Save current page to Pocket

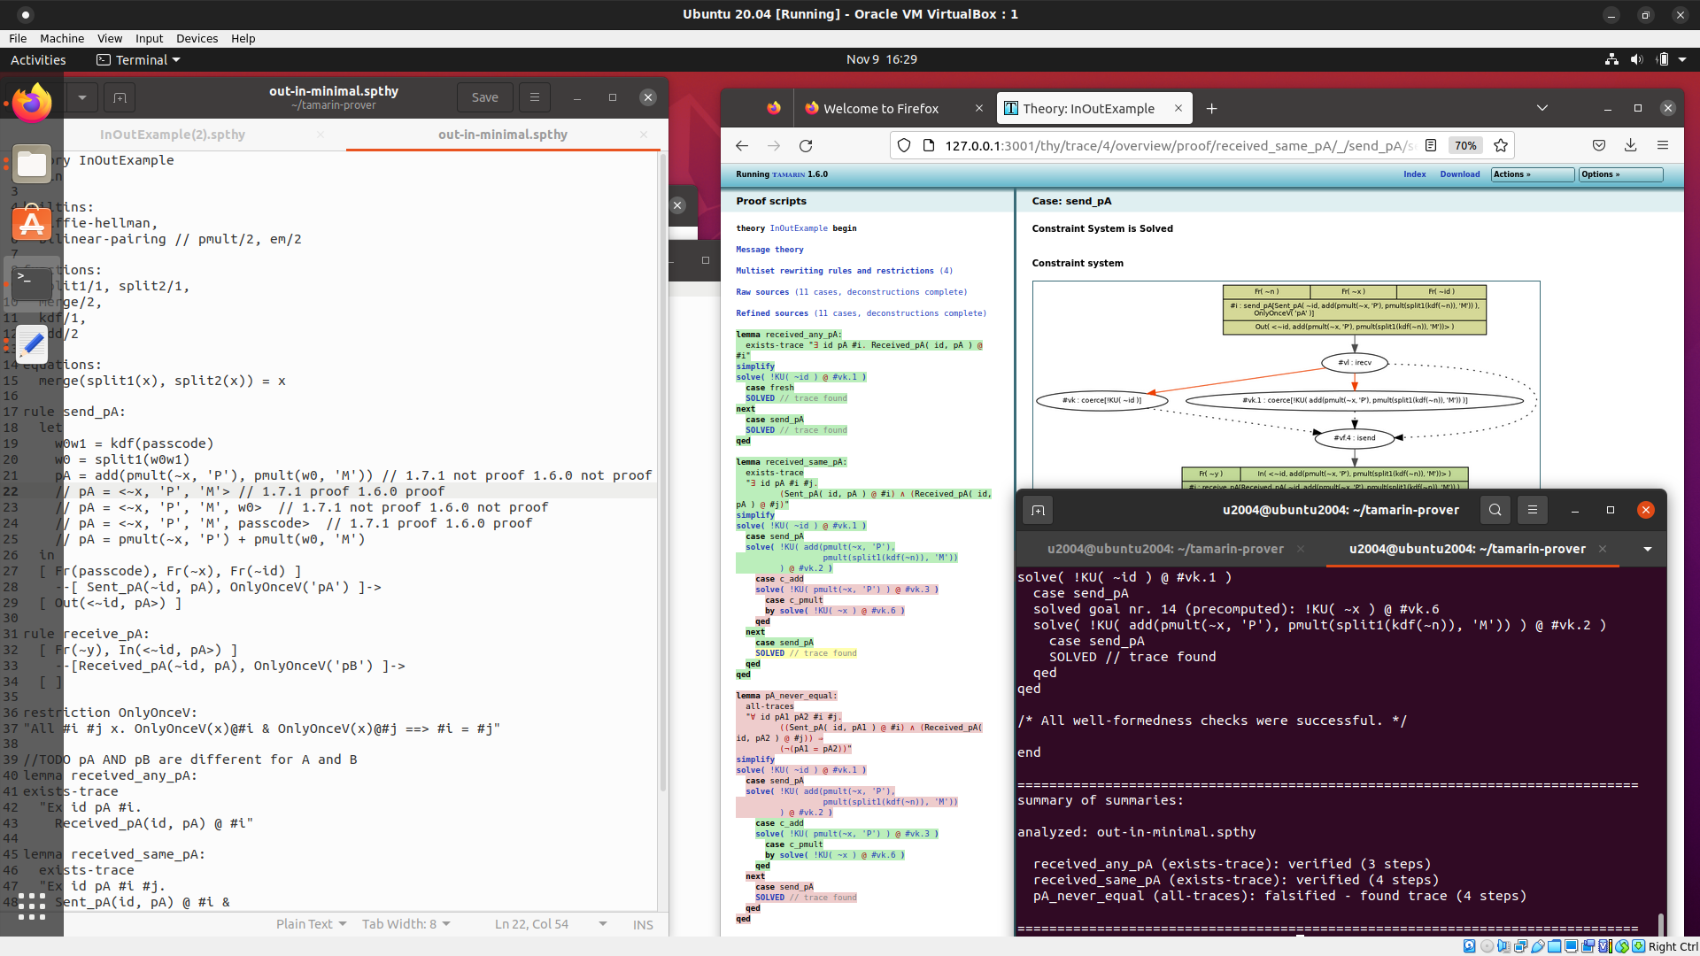pyautogui.click(x=1599, y=145)
